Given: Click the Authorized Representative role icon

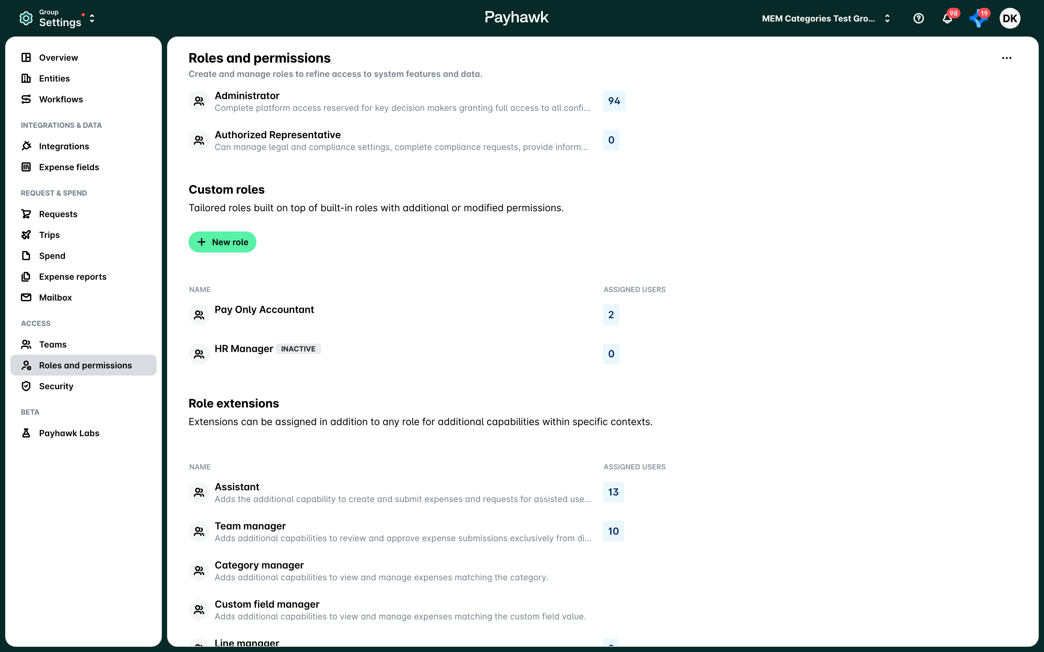Looking at the screenshot, I should [x=199, y=140].
